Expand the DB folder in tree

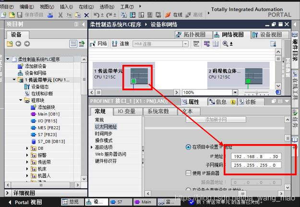click(x=27, y=148)
